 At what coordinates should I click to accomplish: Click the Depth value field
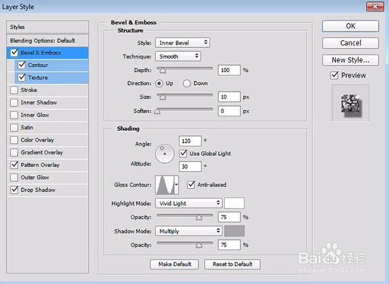tap(229, 70)
